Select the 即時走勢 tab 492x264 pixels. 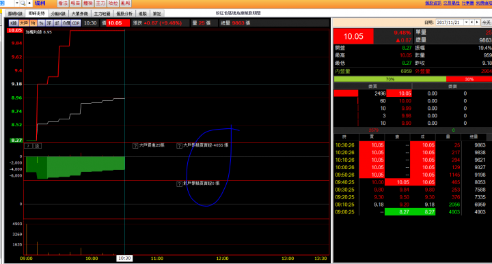point(37,14)
